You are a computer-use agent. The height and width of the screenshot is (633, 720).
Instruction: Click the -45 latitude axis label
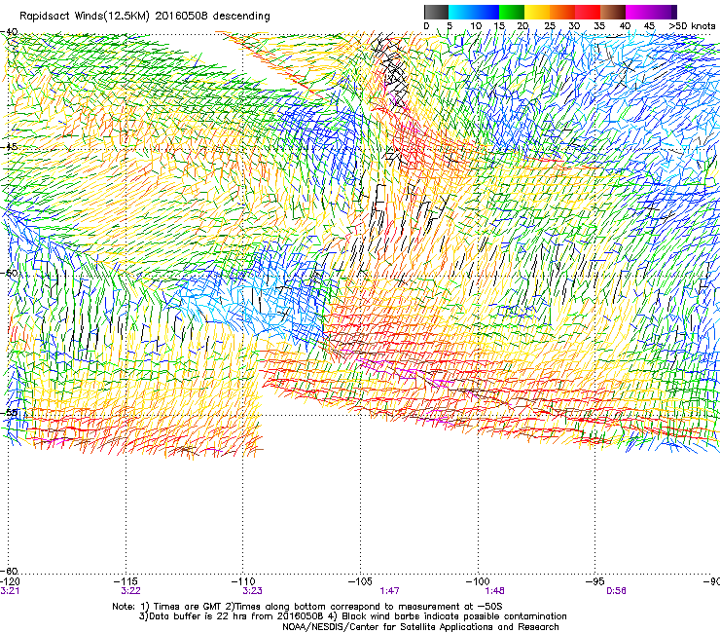click(x=9, y=147)
